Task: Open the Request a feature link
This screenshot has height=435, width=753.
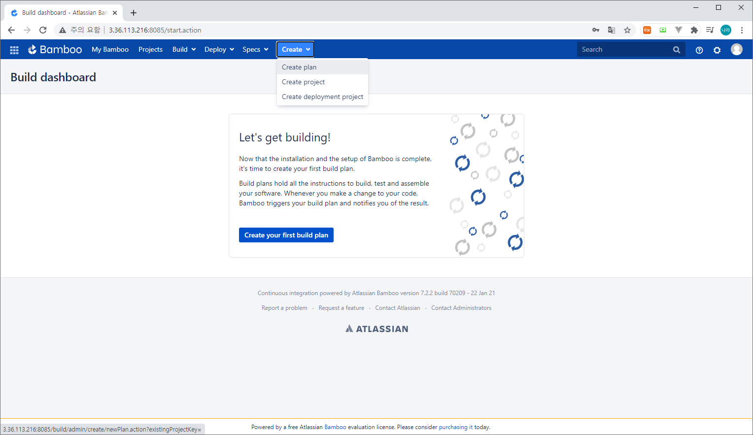Action: 342,308
